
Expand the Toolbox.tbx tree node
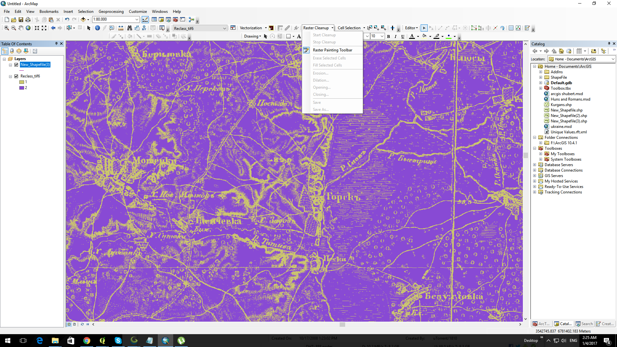click(541, 88)
